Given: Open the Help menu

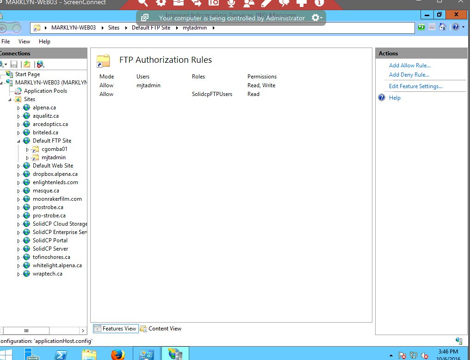Looking at the screenshot, I should coord(44,42).
